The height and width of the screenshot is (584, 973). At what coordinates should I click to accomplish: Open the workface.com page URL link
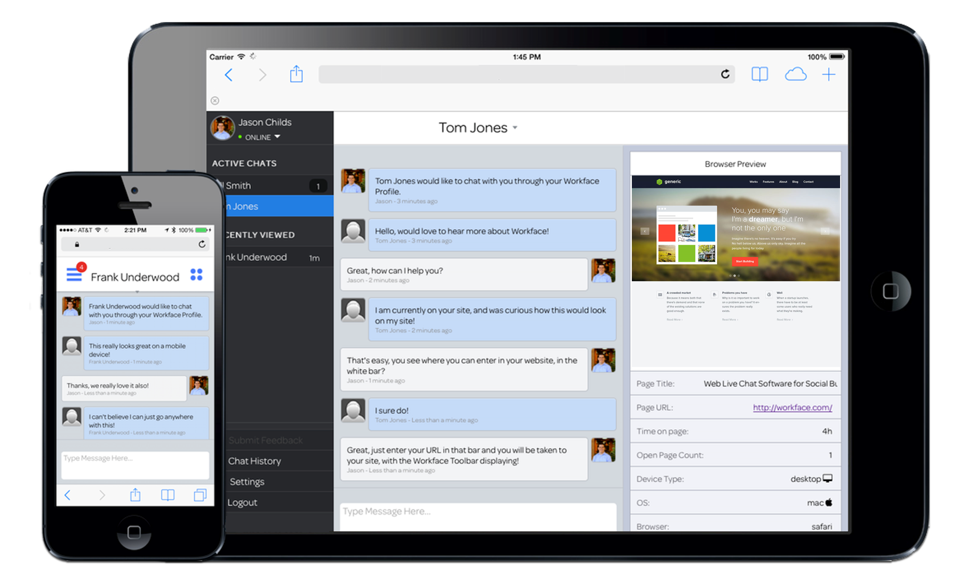coord(792,408)
